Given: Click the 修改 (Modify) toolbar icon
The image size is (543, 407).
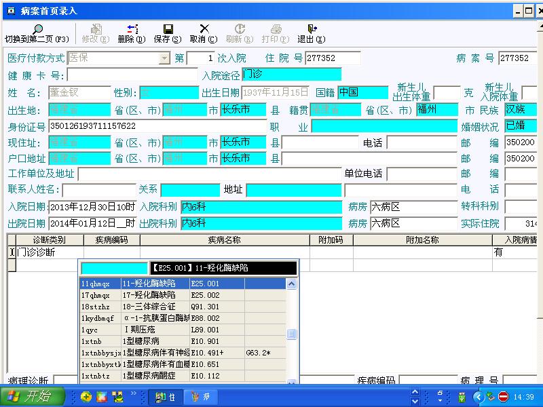Looking at the screenshot, I should [96, 29].
